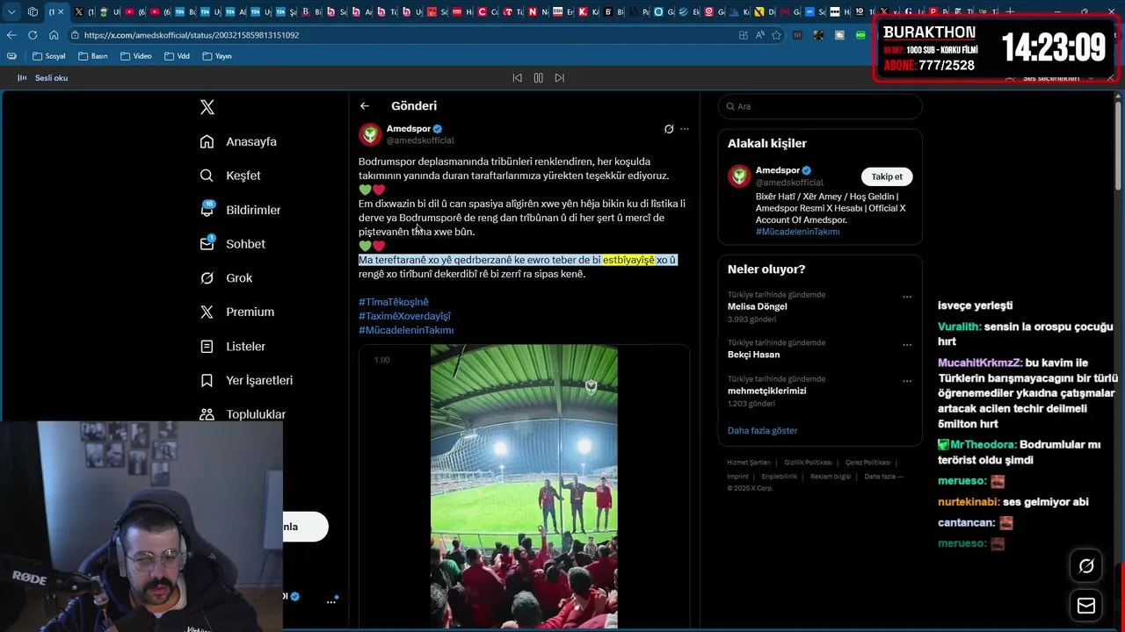Open floating Grok button at bottom right
Image resolution: width=1125 pixels, height=632 pixels.
[x=1086, y=566]
